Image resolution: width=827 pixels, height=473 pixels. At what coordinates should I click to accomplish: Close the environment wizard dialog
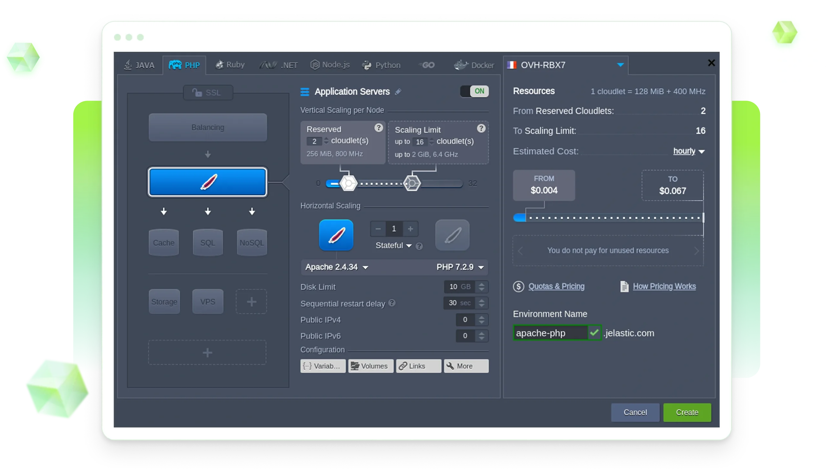pos(712,63)
